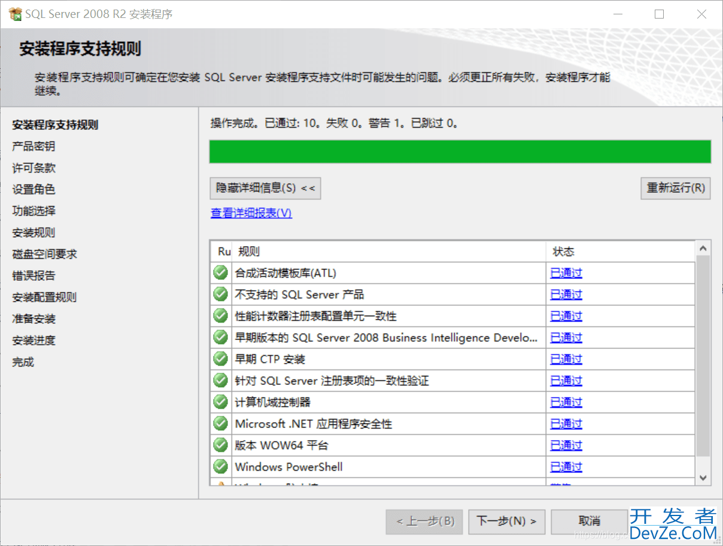This screenshot has width=723, height=546.
Task: Click the rules list vertical scrollbar thumb
Action: coord(703,357)
